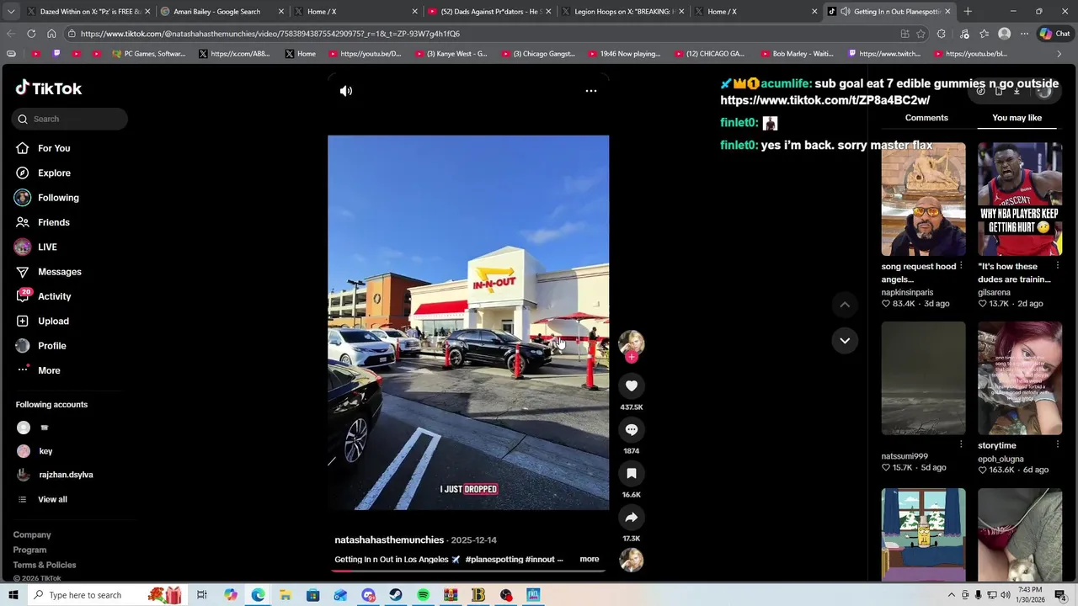Click the TikTok logo
The height and width of the screenshot is (606, 1078).
pos(48,88)
